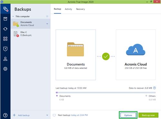The image size is (161, 119).
Task: Click the help icon beside Data to recover
Action: pyautogui.click(x=155, y=88)
